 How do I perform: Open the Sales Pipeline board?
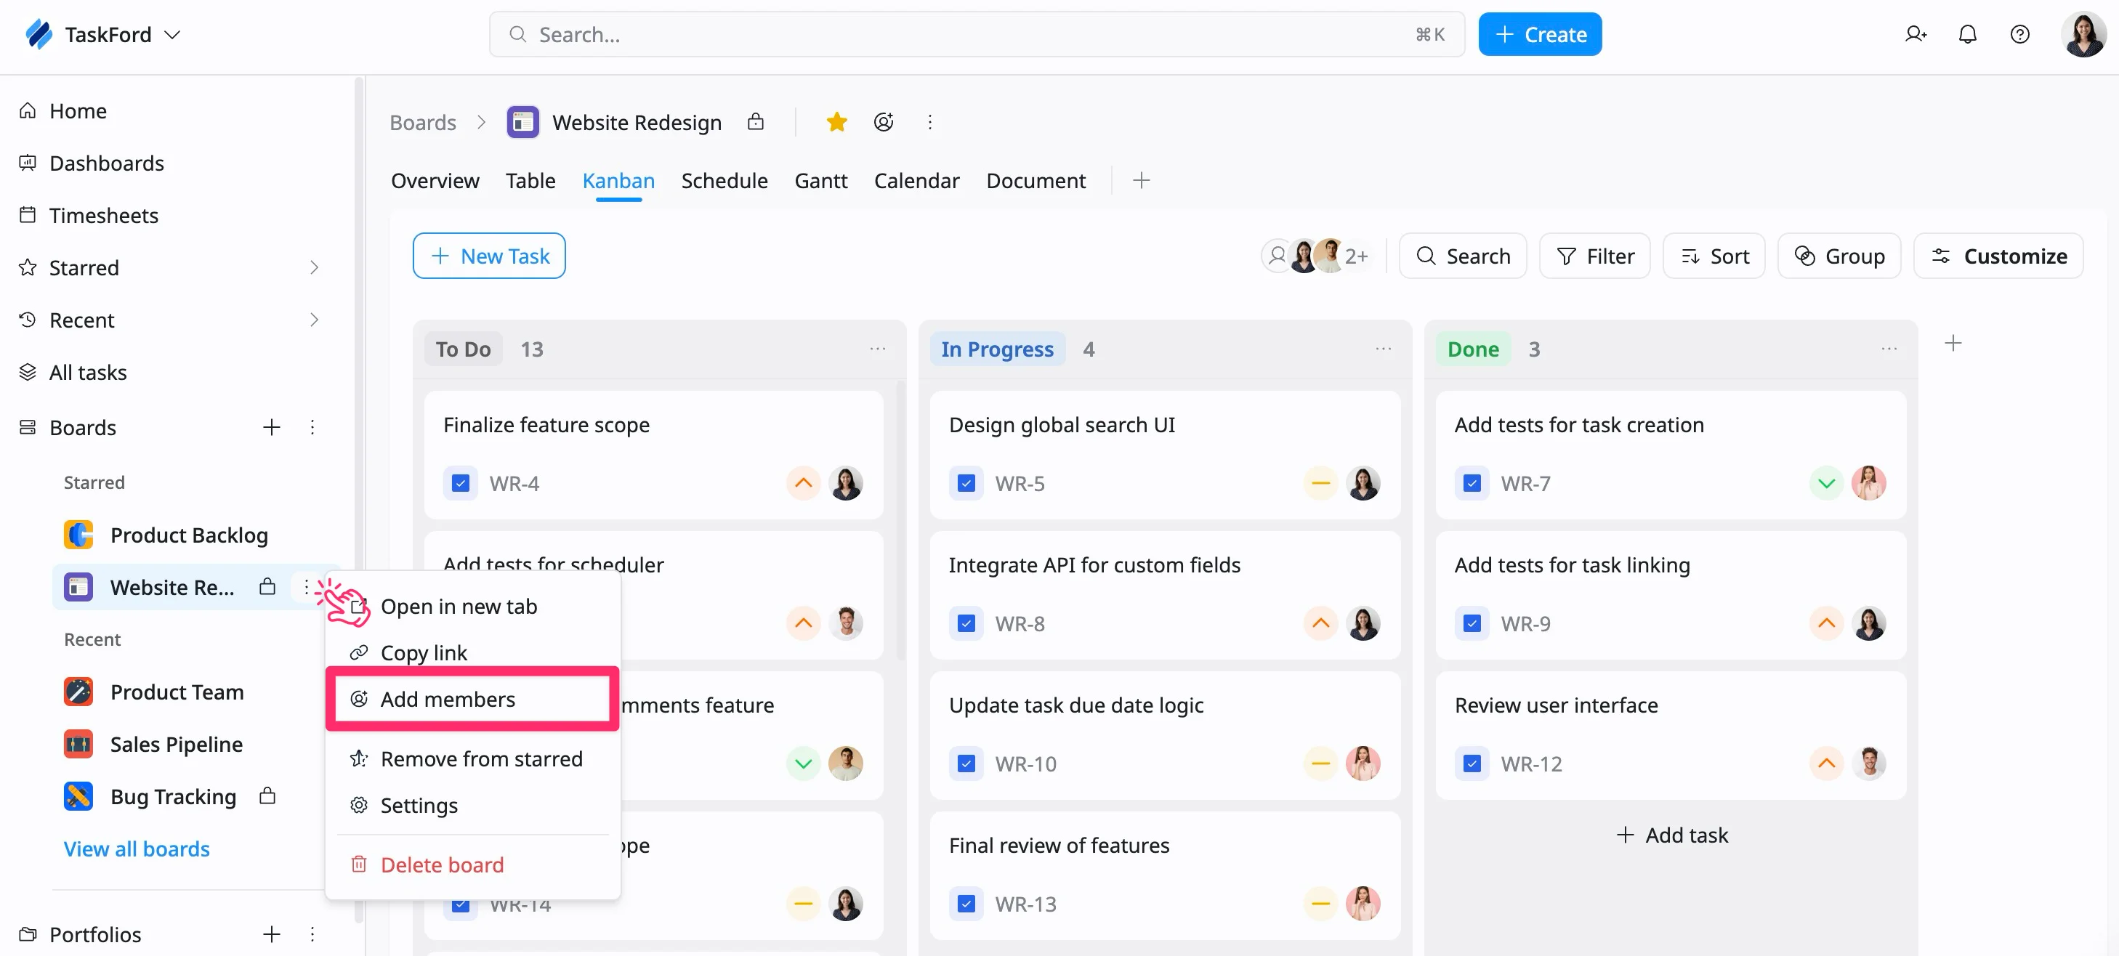tap(176, 743)
